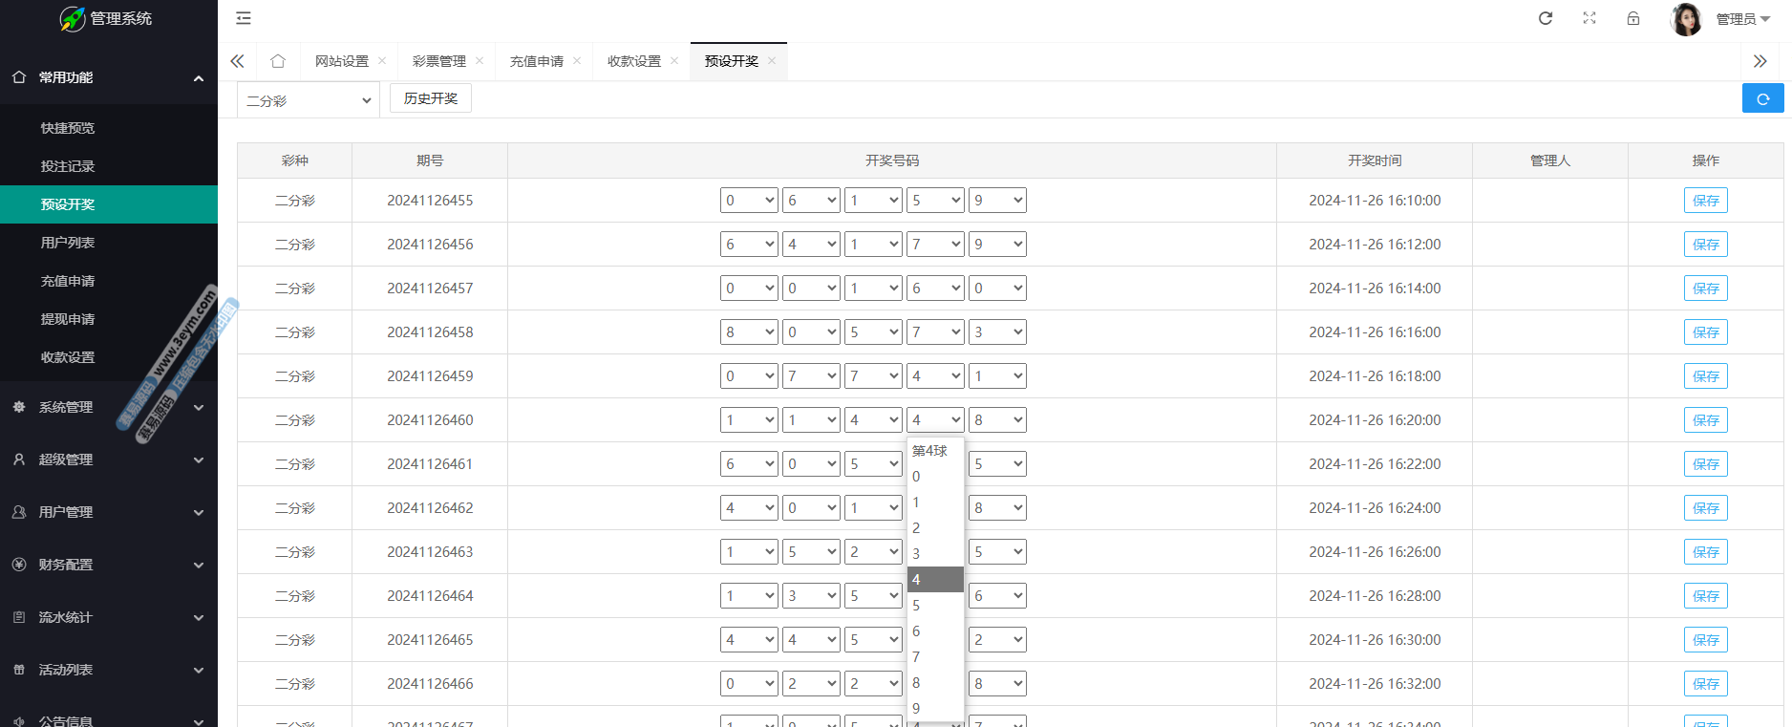Switch to the 彩票管理 tab
Screen dimensions: 1792x727
point(438,61)
